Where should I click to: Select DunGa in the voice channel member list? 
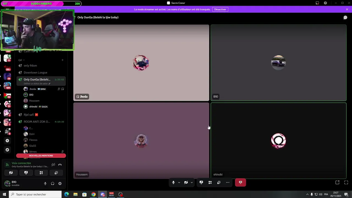pos(44,89)
